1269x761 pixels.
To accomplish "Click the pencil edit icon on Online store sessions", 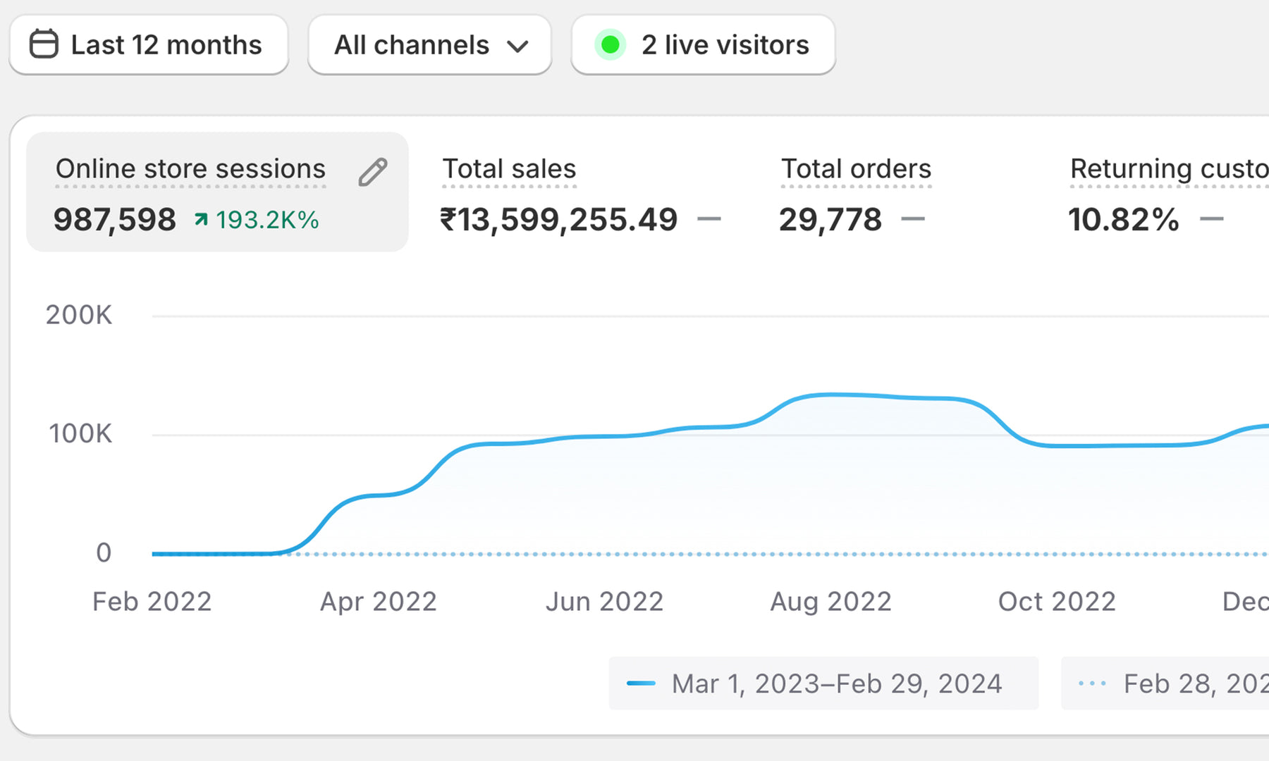I will (372, 172).
